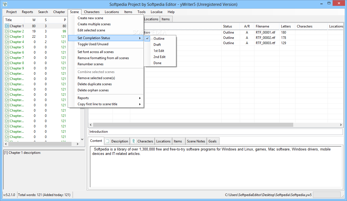Switch to the Content tab
Viewport: 347px width, 201px height.
(x=96, y=141)
